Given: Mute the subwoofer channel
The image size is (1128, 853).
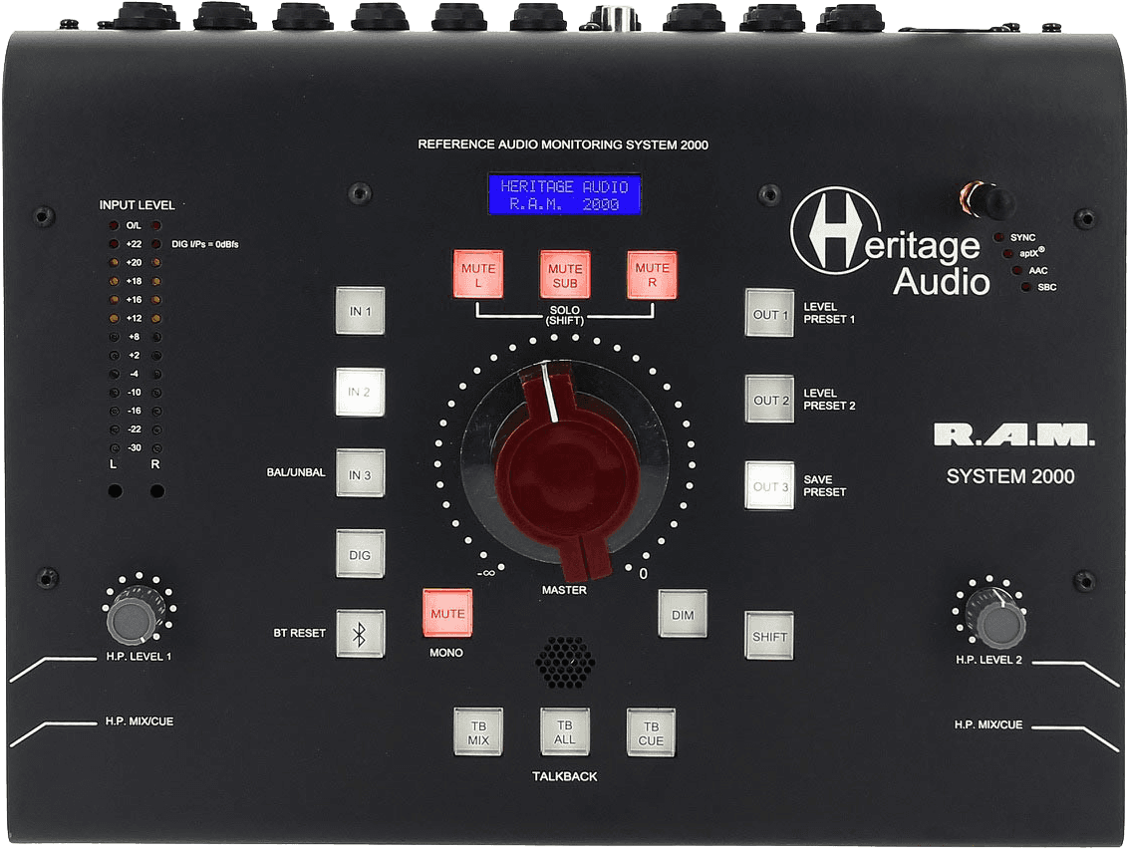Looking at the screenshot, I should (564, 274).
